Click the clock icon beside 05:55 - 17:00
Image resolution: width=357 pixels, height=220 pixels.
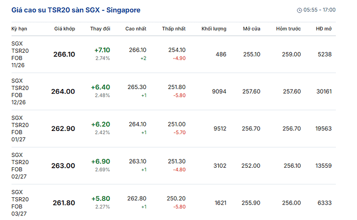(300, 10)
